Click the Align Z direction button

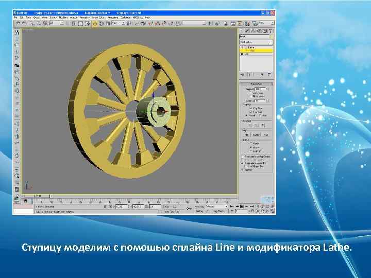tap(262, 125)
